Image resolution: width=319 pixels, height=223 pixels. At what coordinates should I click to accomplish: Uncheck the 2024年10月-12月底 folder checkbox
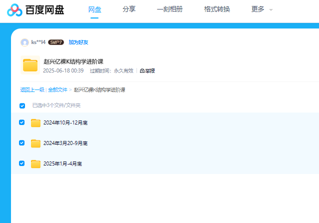(21, 122)
